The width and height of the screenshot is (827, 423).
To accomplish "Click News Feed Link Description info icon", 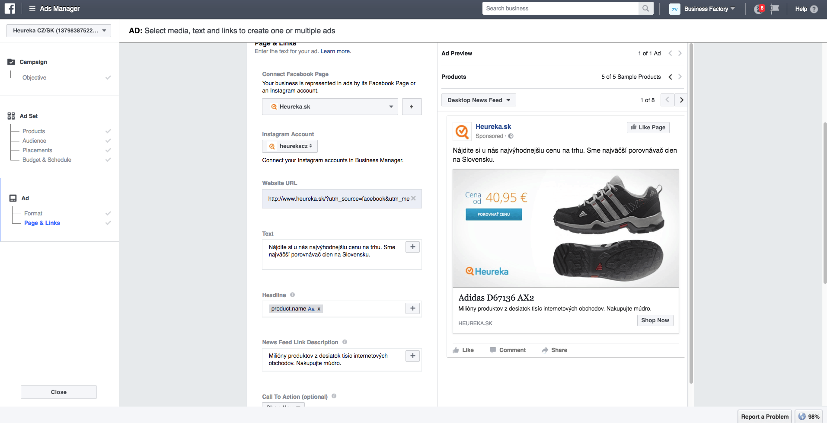I will [345, 342].
